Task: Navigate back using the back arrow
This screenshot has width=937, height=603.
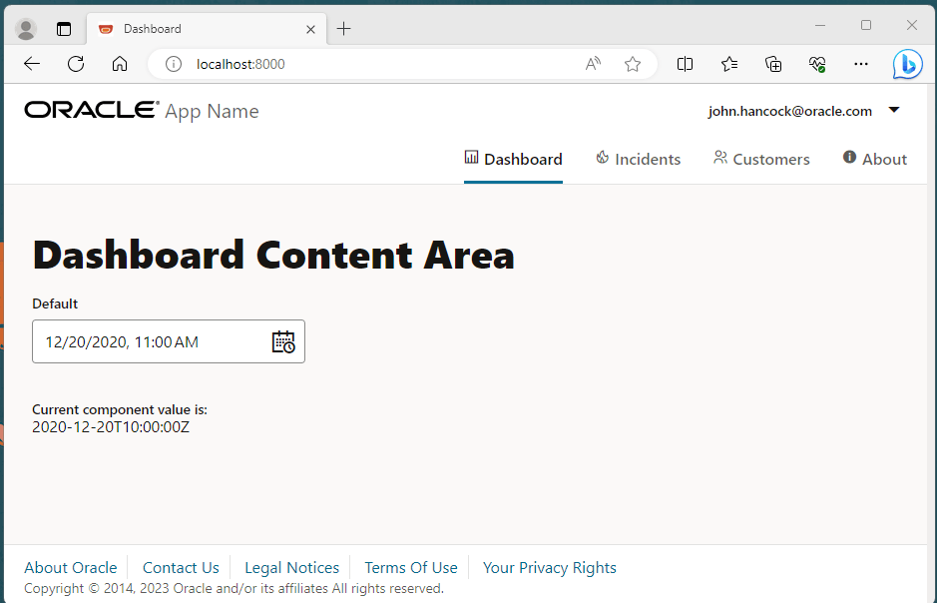Action: 31,64
